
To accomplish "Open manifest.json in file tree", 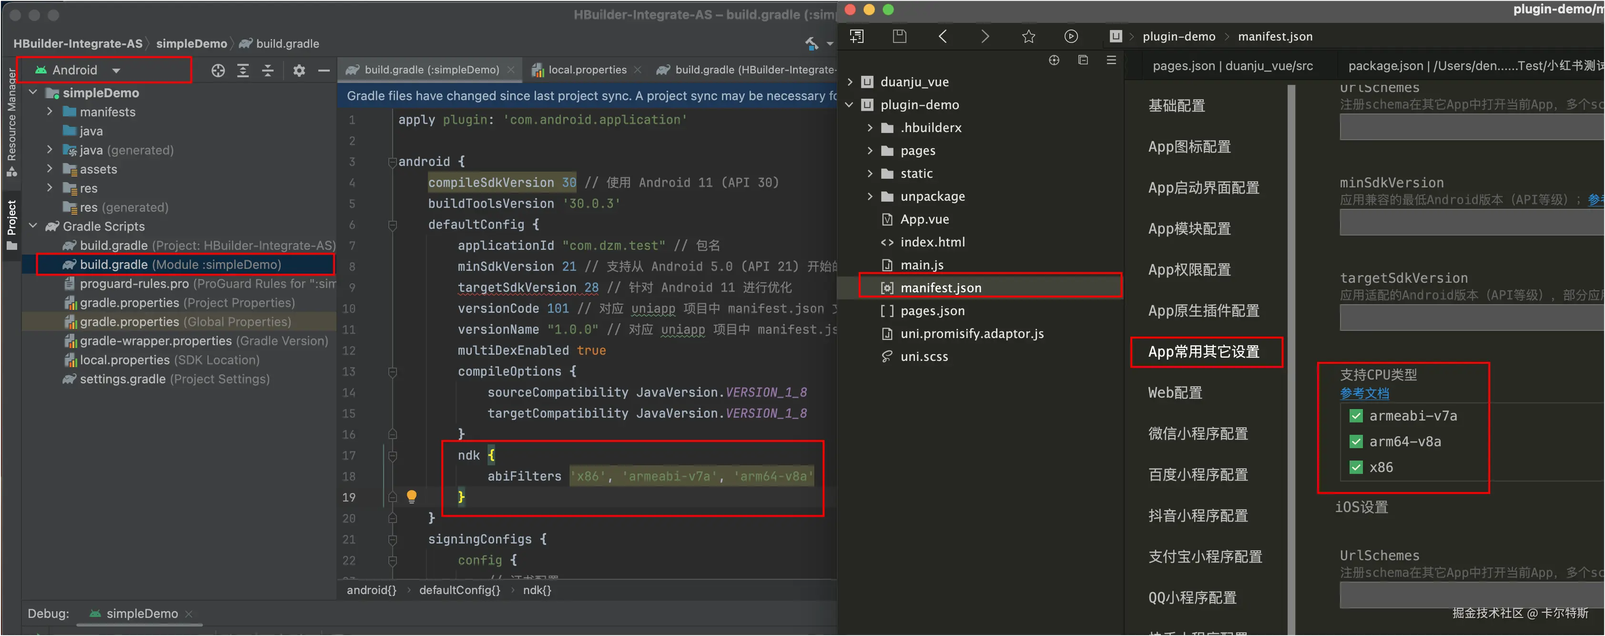I will click(x=940, y=287).
